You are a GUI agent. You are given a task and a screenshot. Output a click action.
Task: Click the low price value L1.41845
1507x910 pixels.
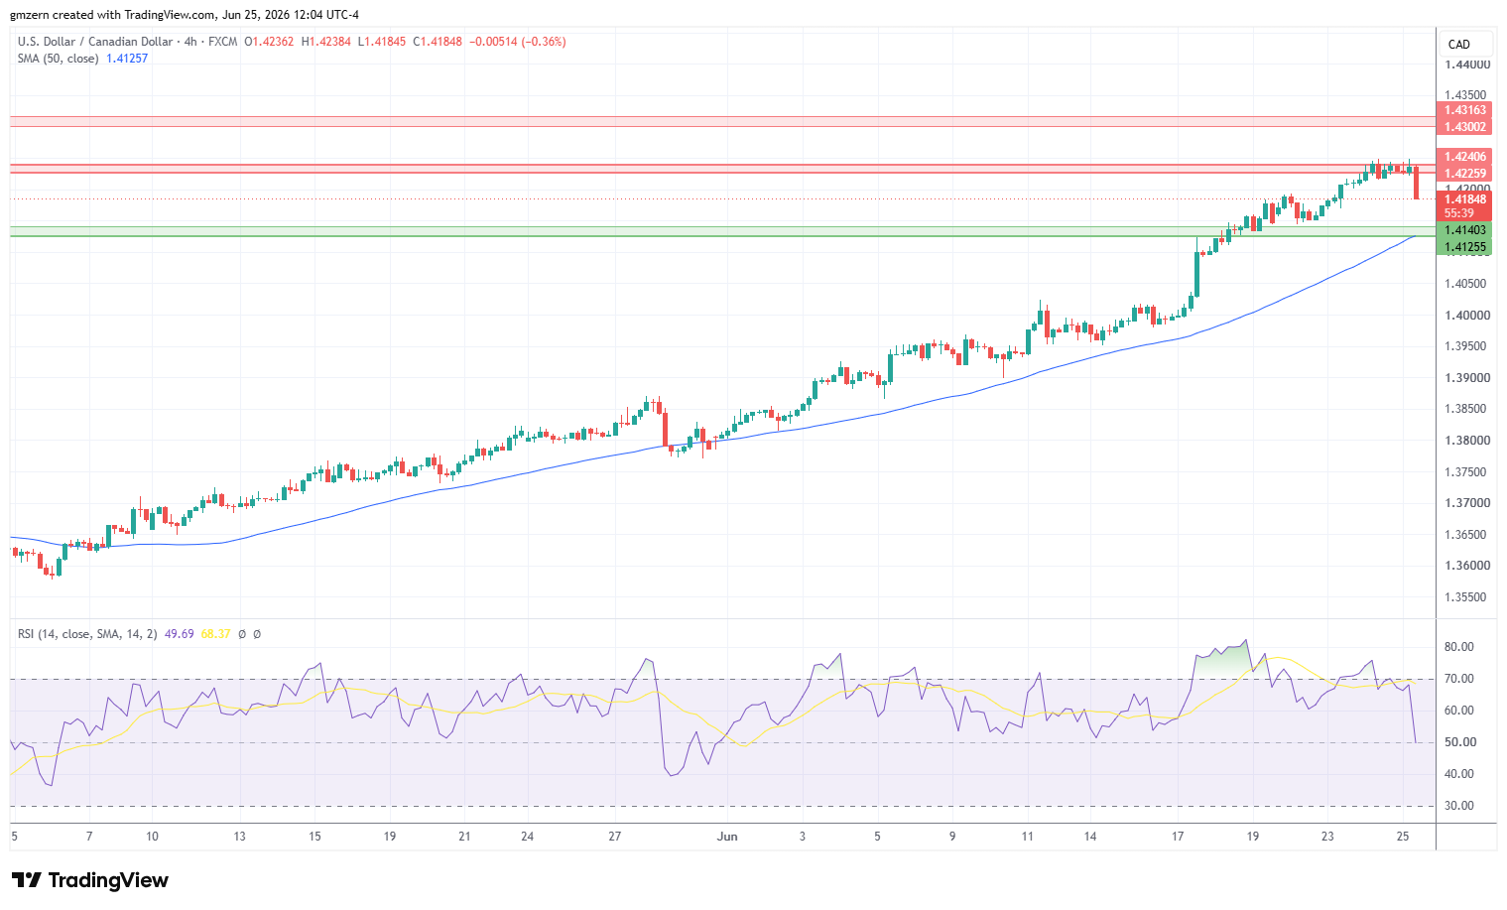pyautogui.click(x=382, y=42)
